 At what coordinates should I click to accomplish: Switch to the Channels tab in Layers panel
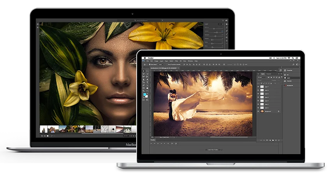point(269,74)
